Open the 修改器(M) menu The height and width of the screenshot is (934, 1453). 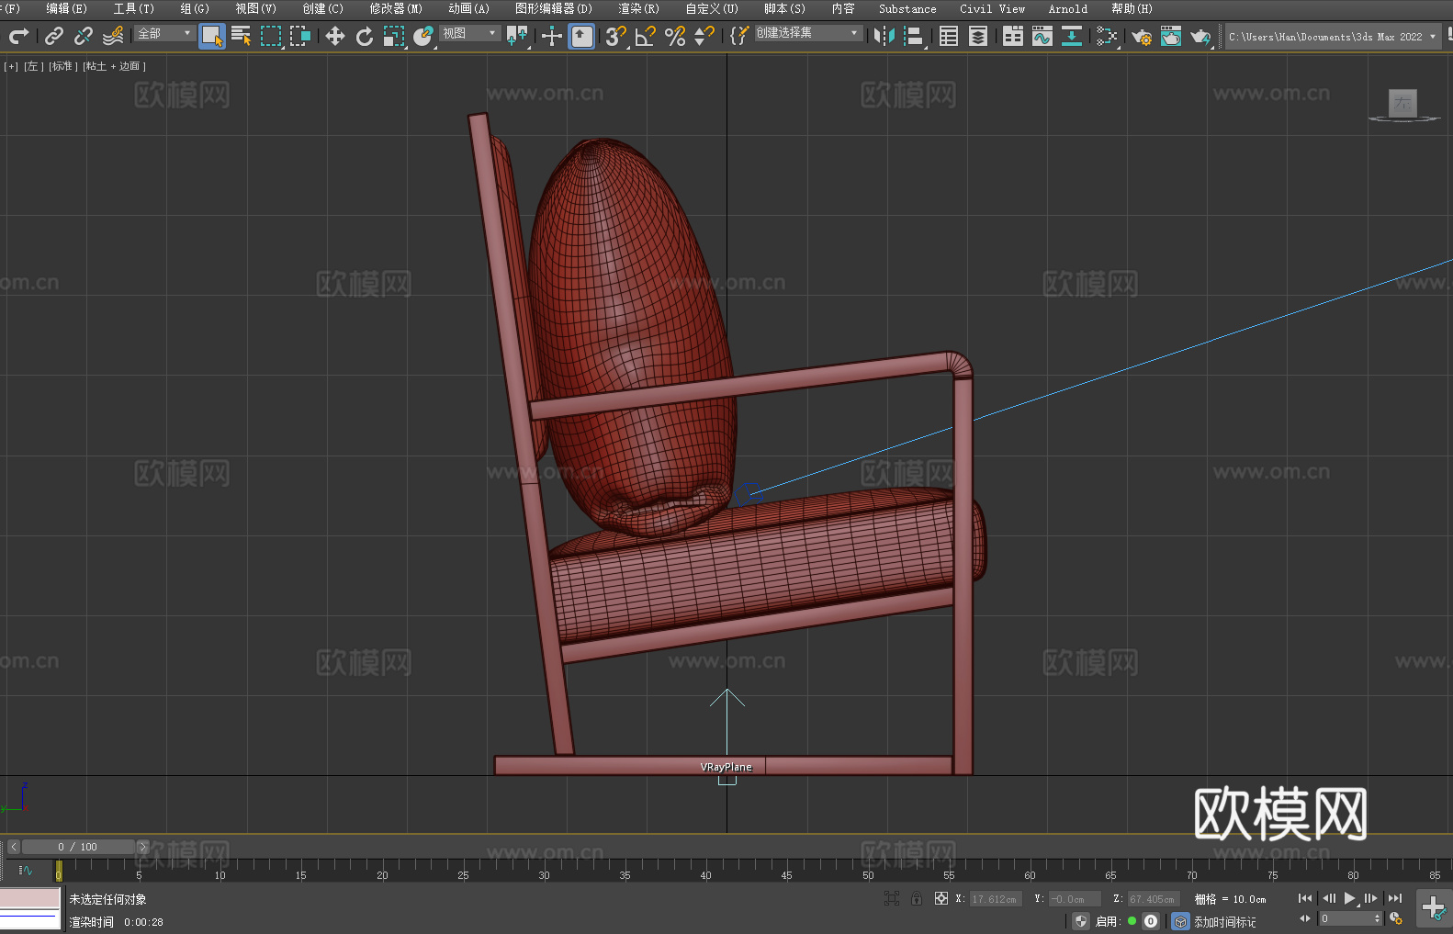(x=396, y=8)
